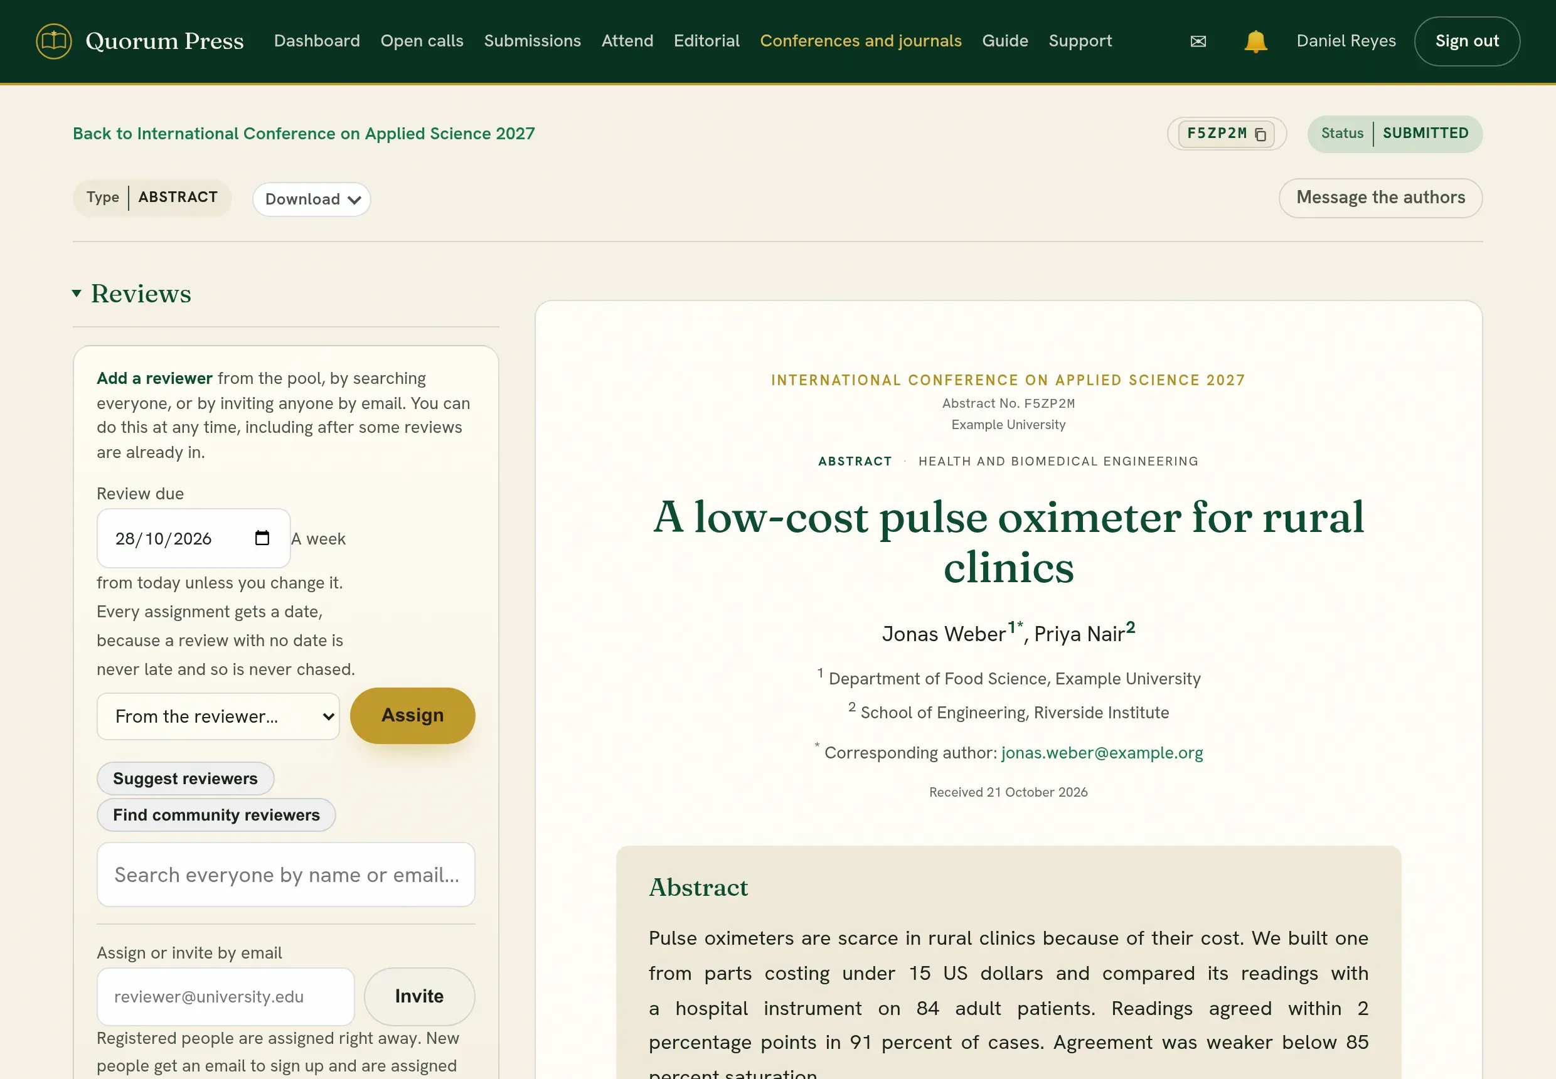Click the jonas.weber@example.org email link
Image resolution: width=1556 pixels, height=1079 pixels.
point(1102,752)
